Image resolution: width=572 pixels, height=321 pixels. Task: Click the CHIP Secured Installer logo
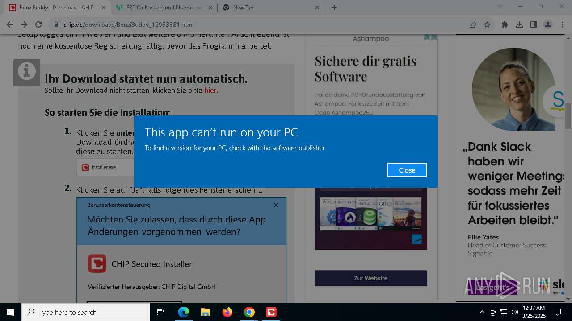(97, 264)
